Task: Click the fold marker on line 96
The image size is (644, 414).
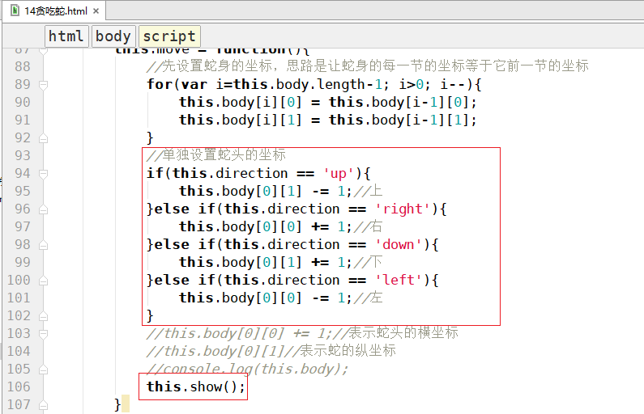Action: pos(42,209)
